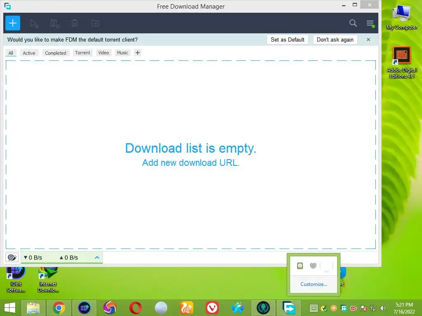Switch to the Music tab
Image resolution: width=422 pixels, height=316 pixels.
(x=122, y=53)
